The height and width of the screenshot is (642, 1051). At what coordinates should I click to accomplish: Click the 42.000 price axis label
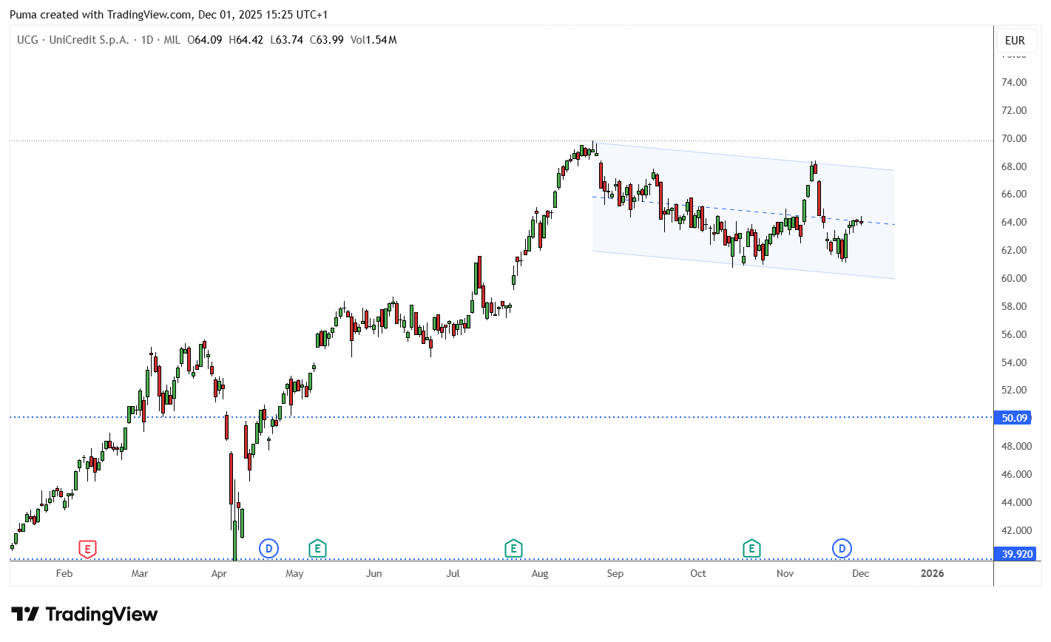(x=1017, y=530)
